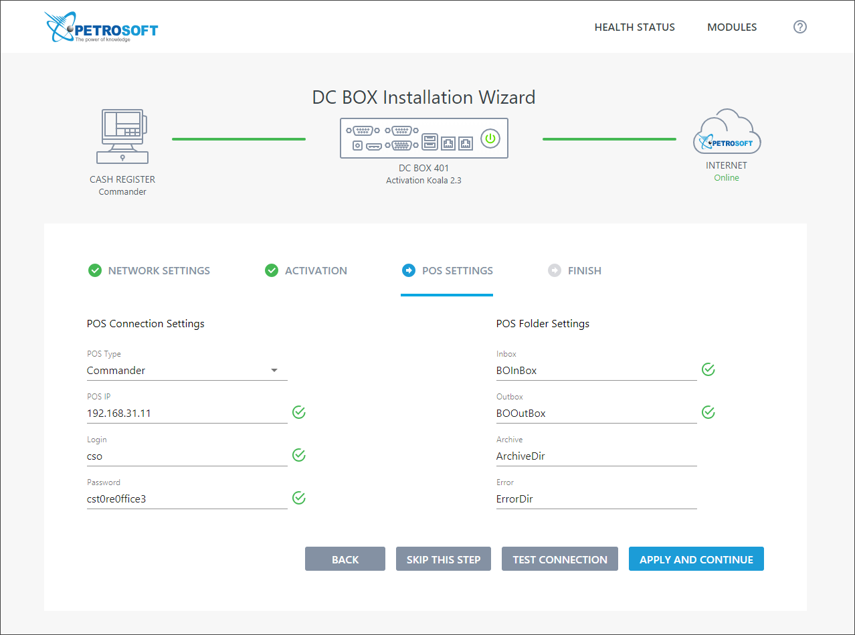Open the POS Type dropdown arrow
This screenshot has height=635, width=855.
point(274,371)
